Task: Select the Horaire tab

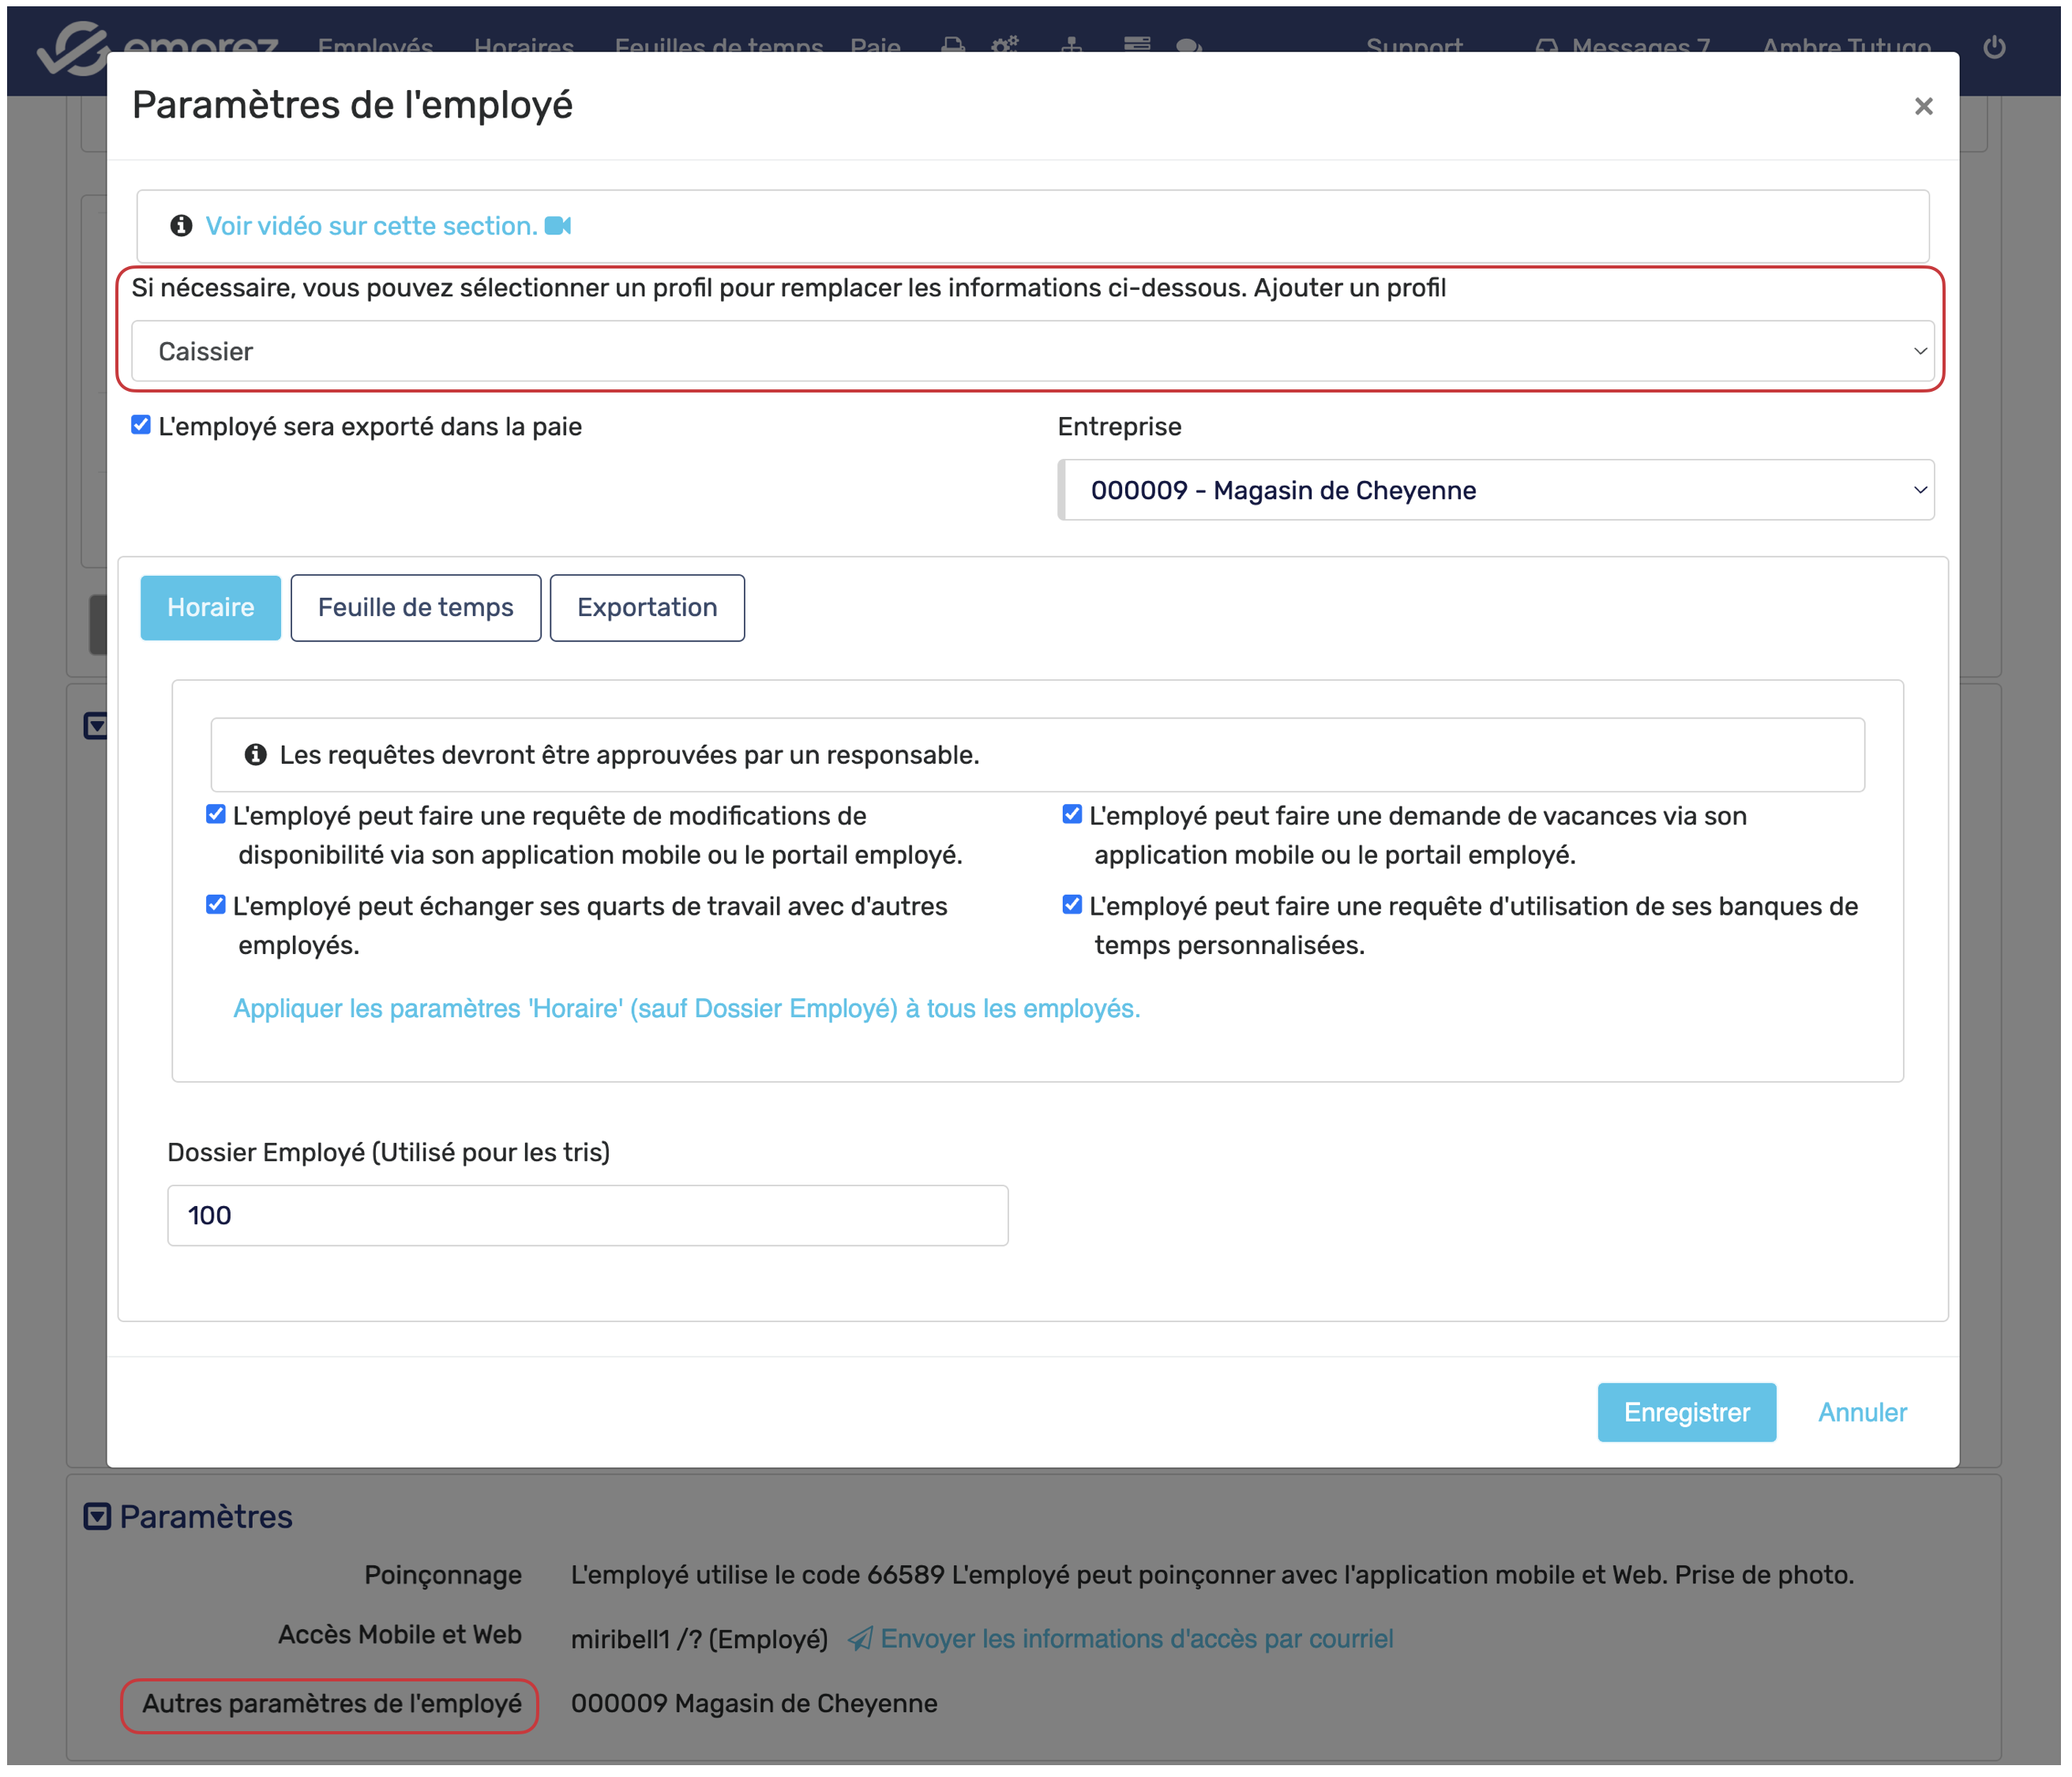Action: pyautogui.click(x=210, y=608)
